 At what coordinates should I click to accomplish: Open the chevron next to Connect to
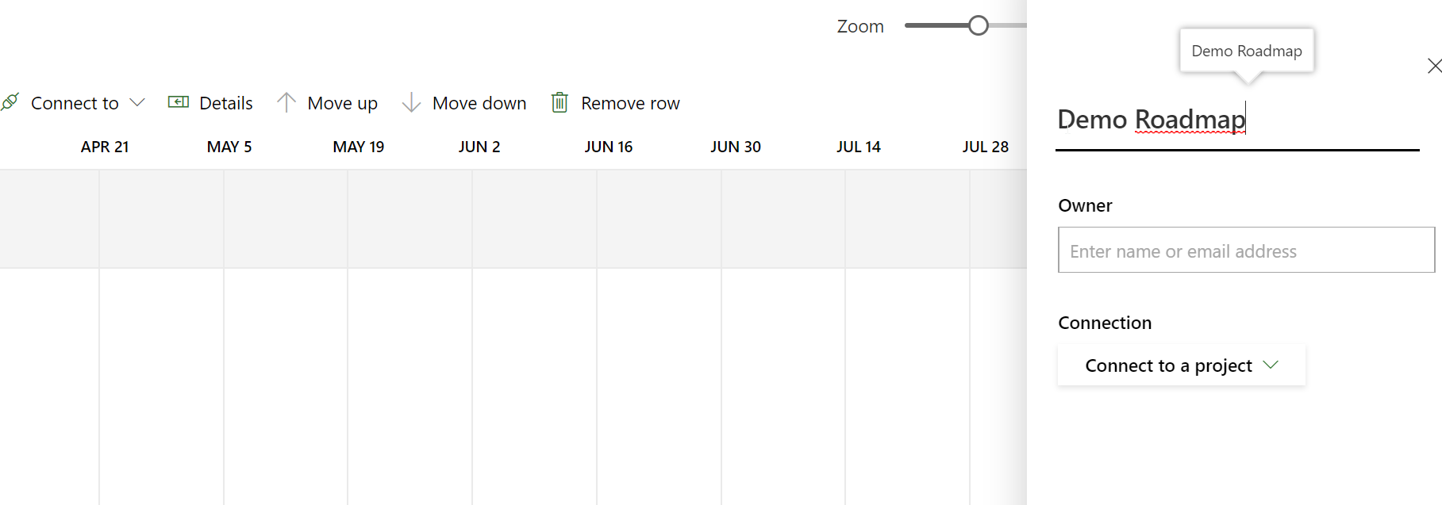(138, 102)
